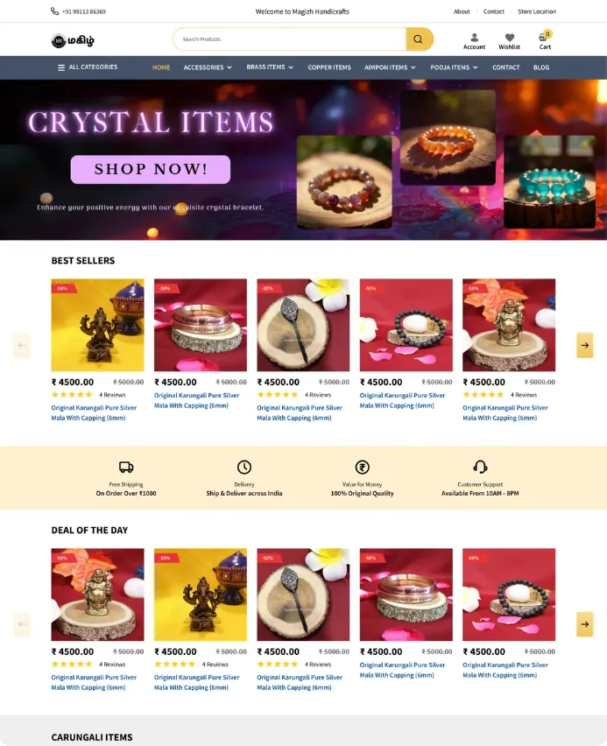The image size is (607, 746).
Task: Go to the Blog menu item
Action: point(541,67)
